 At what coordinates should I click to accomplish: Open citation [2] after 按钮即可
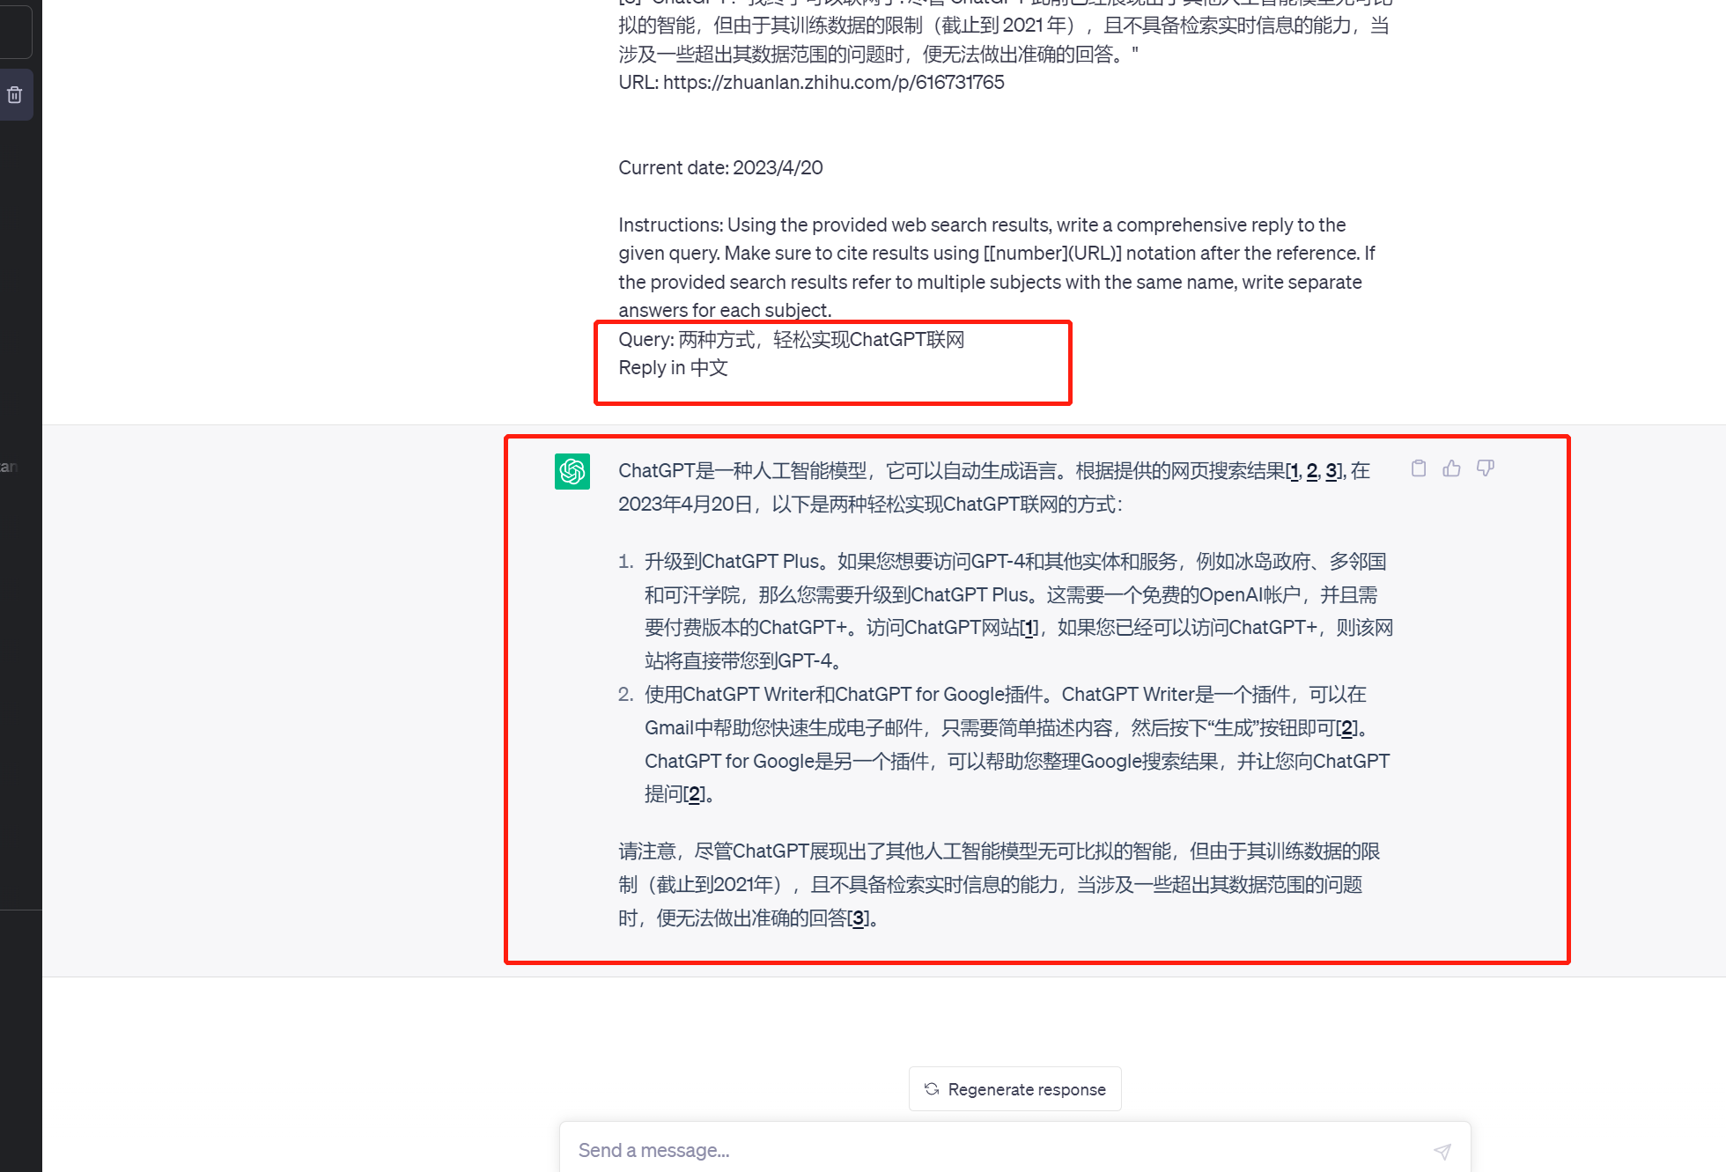click(x=1346, y=728)
